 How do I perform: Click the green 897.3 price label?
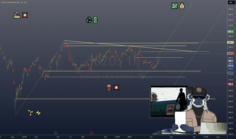tap(231, 32)
